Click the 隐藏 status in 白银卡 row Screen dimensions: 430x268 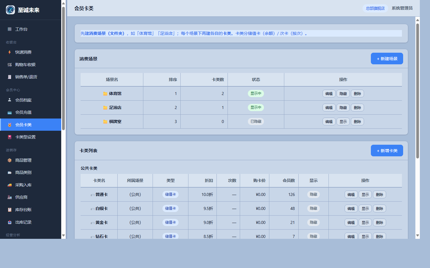tap(314, 208)
